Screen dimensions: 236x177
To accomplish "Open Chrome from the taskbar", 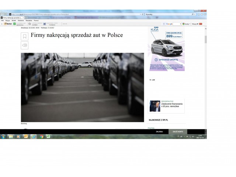I will tap(41, 136).
